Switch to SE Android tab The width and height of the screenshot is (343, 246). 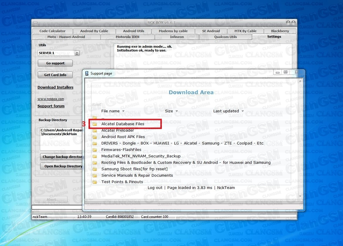(211, 31)
